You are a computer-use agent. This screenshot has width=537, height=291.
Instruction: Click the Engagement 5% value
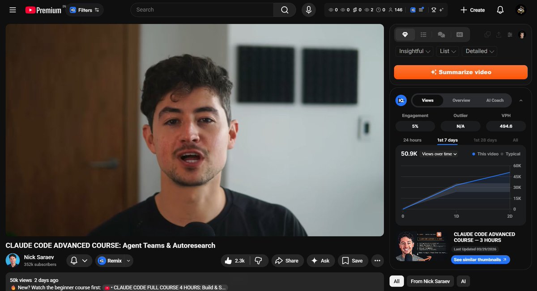click(415, 127)
